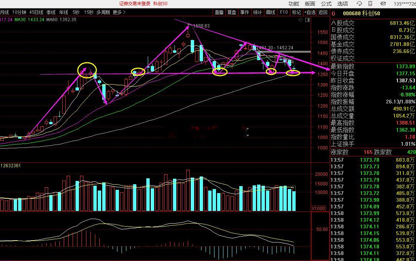This screenshot has height=261, width=416.
Task: Click the 1588.83 peak price label
Action: tap(201, 26)
